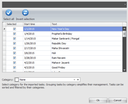Toggle the Makar Sankranti / Pongal checkbox

pos(15,39)
